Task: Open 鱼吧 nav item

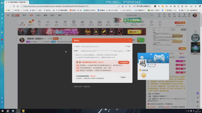Action: click(x=60, y=15)
